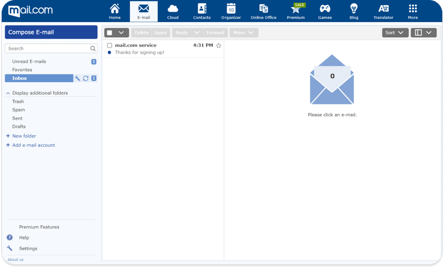Click the Inbox unread count badge
Viewport: 444px width, 268px height.
pyautogui.click(x=94, y=78)
